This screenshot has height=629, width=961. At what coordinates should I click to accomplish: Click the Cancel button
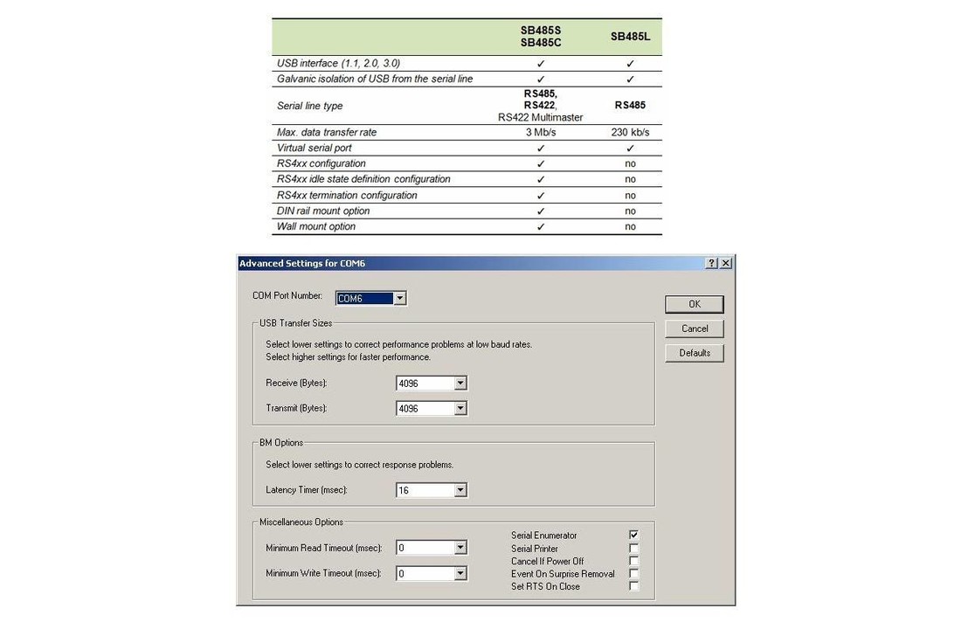point(695,328)
